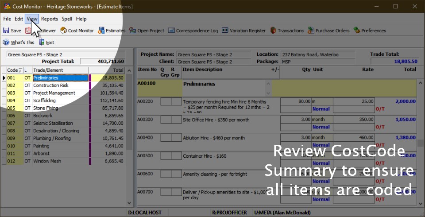Click the Site Office Hire description

click(216, 120)
